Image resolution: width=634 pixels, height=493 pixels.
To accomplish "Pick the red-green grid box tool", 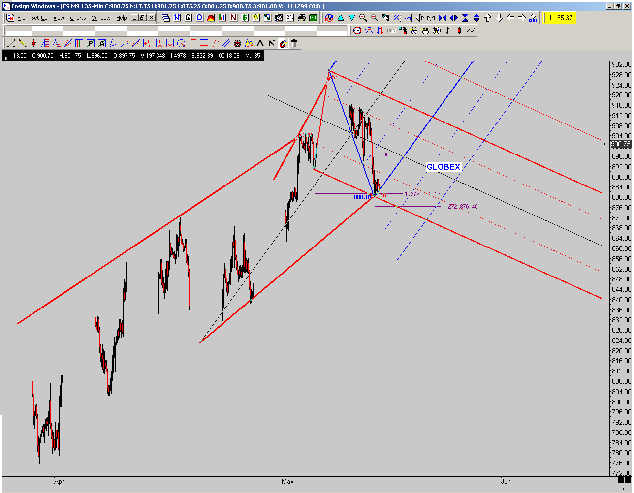I will (x=79, y=43).
